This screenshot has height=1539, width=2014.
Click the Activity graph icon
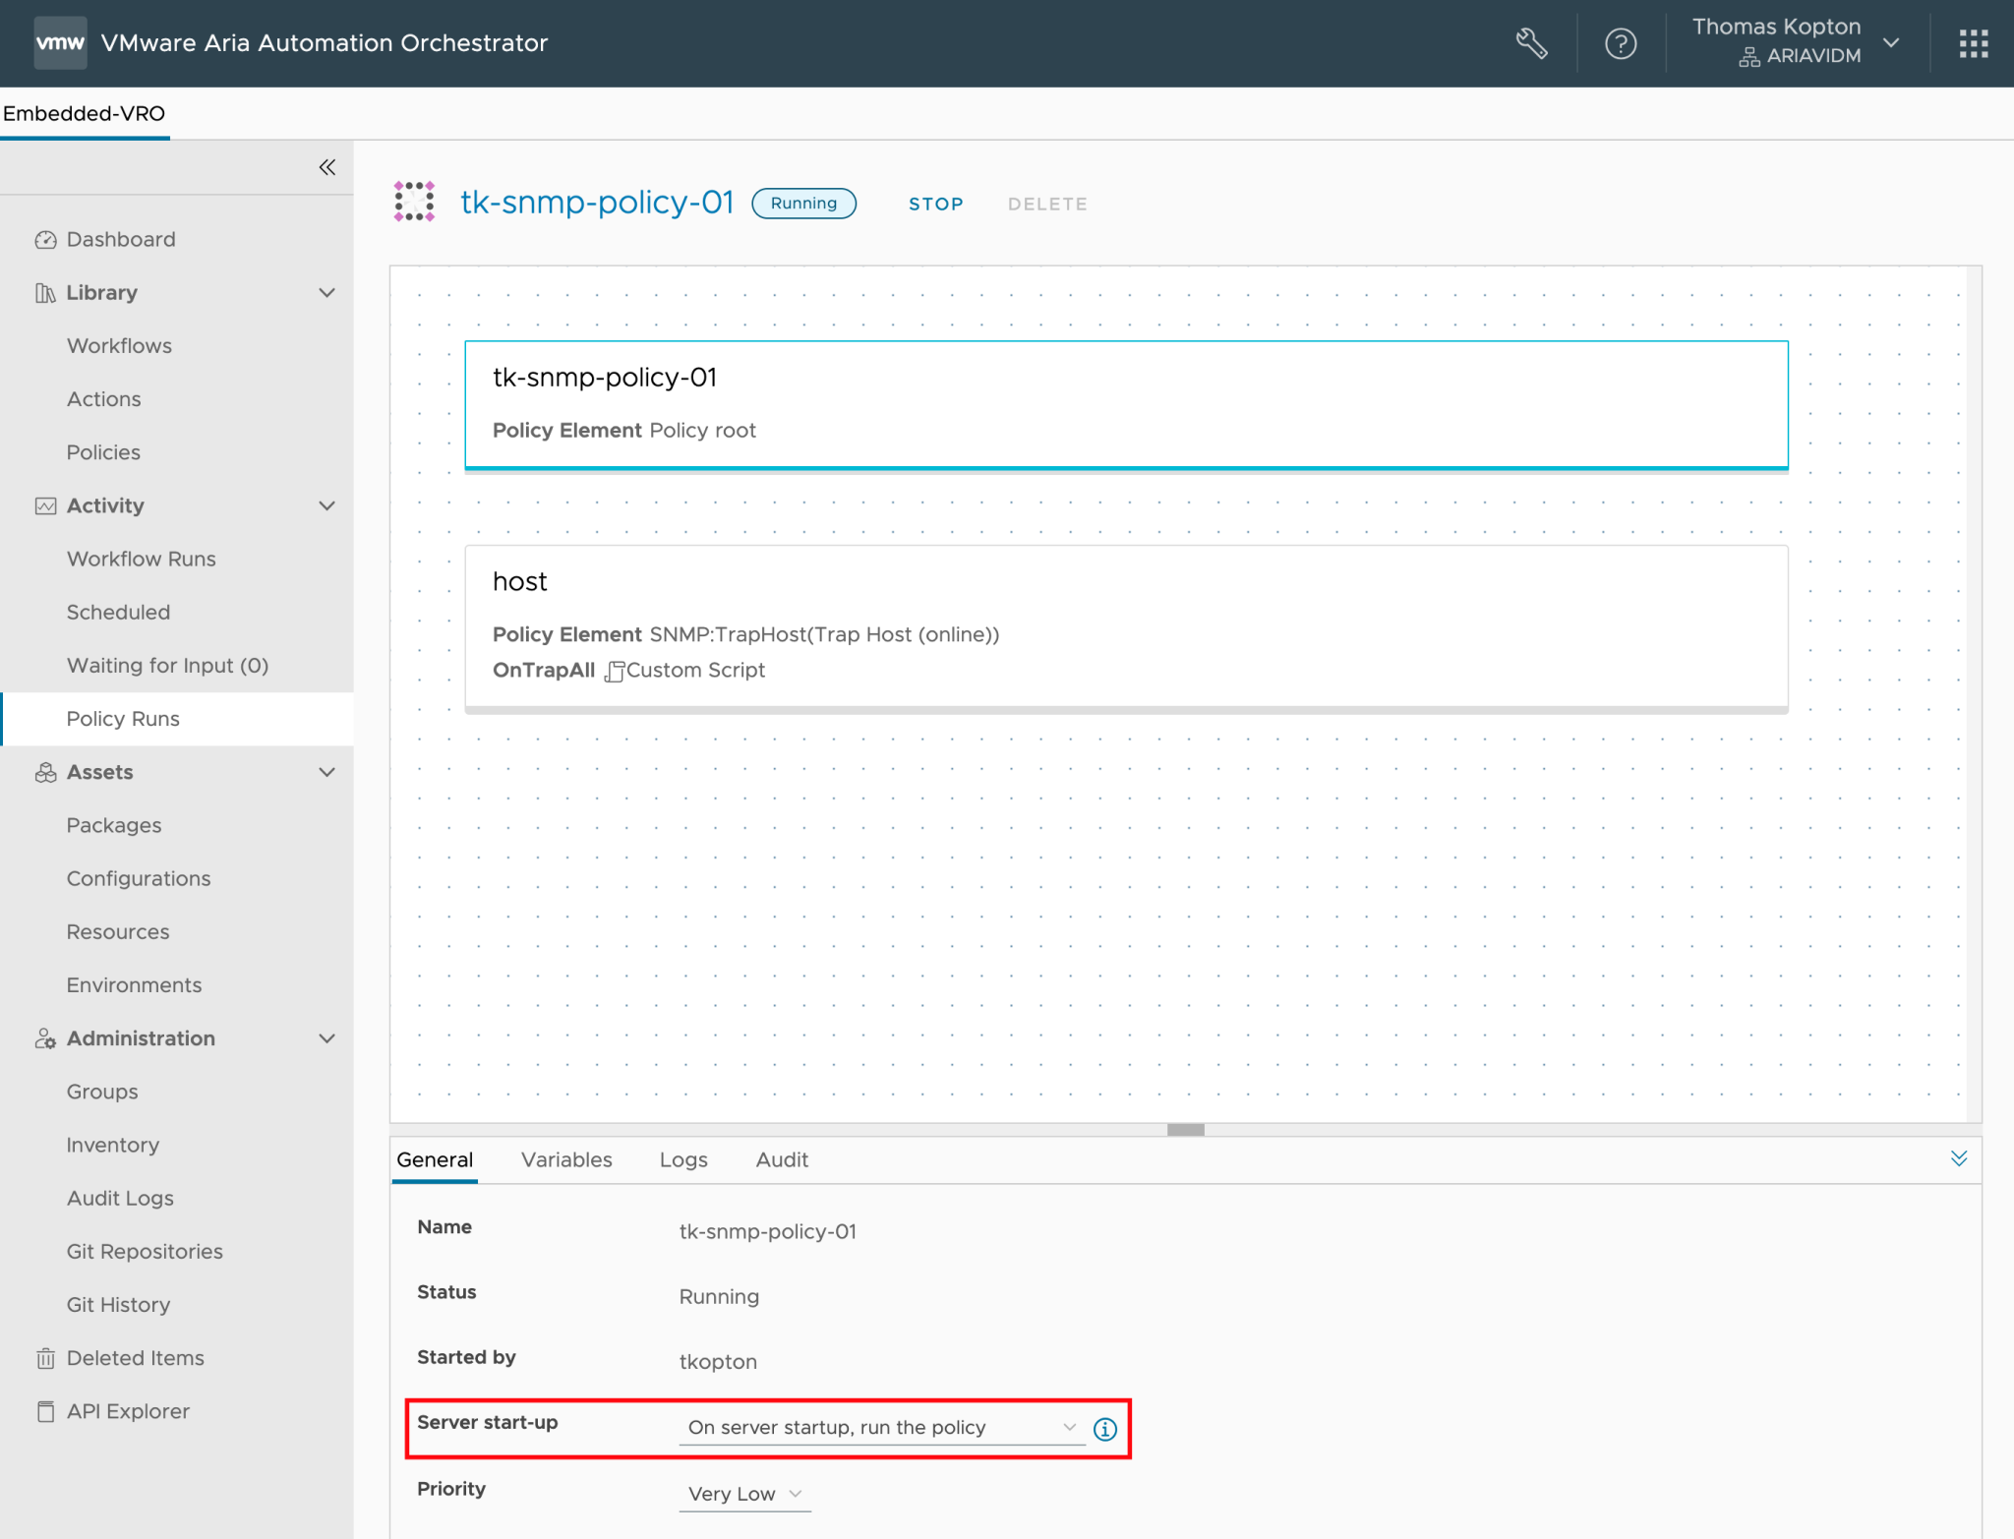click(45, 504)
